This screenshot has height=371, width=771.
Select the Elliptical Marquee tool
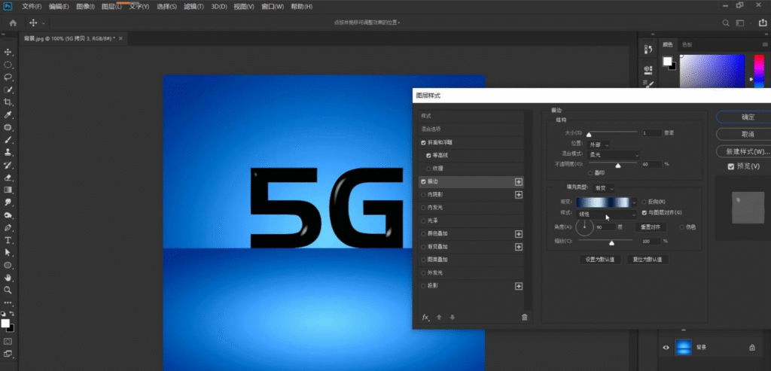click(8, 65)
